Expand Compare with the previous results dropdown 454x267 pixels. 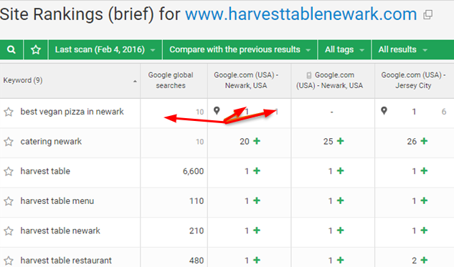tap(240, 49)
